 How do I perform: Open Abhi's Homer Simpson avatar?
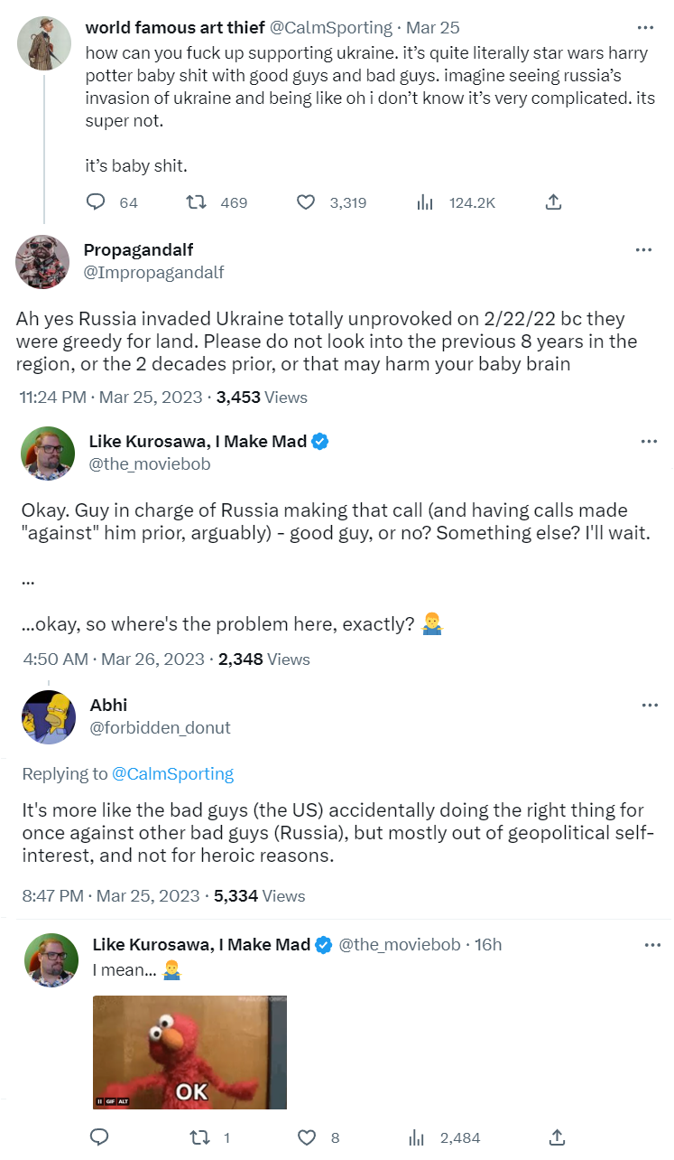pos(48,716)
